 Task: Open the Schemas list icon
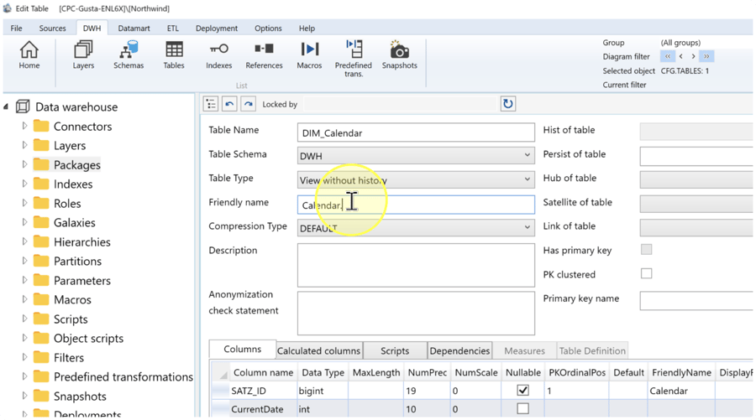pyautogui.click(x=129, y=54)
